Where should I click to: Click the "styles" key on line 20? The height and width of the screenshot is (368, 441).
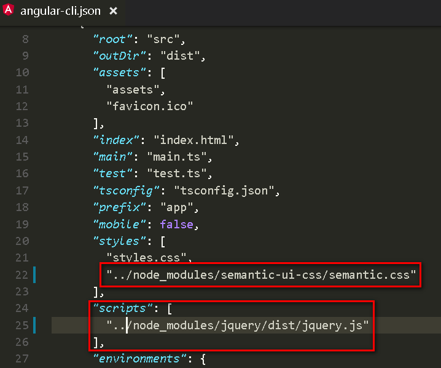[119, 241]
